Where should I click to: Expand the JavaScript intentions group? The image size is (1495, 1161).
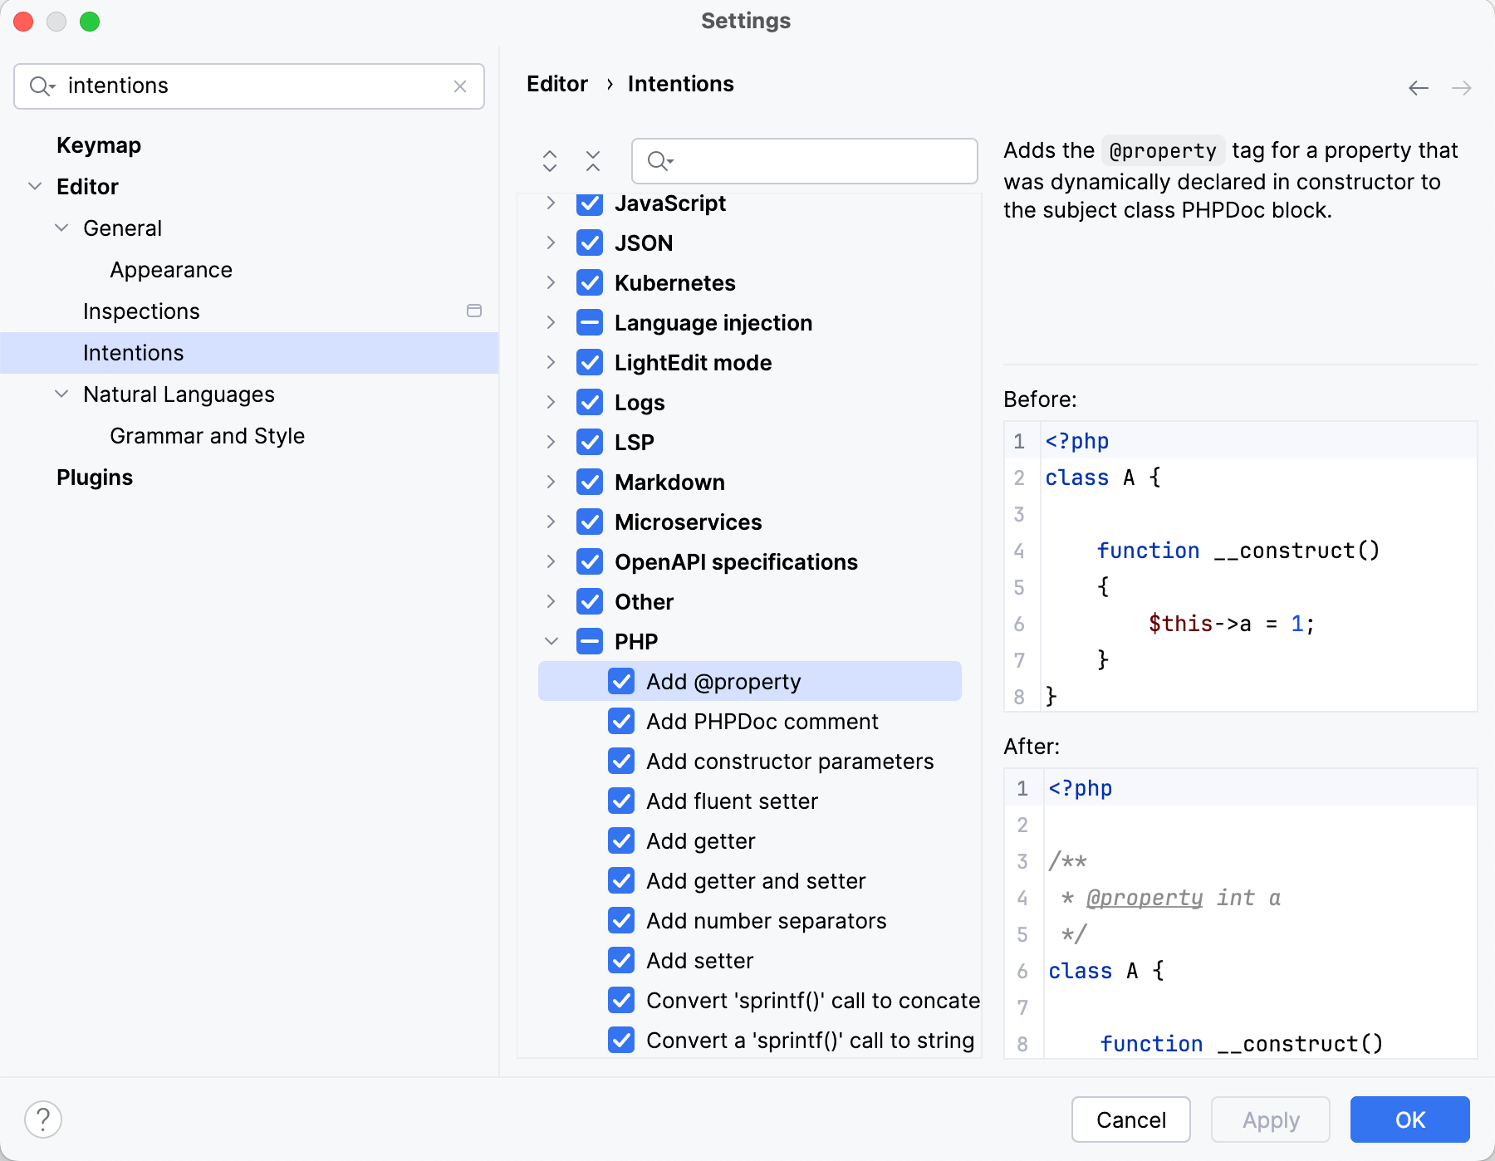551,203
